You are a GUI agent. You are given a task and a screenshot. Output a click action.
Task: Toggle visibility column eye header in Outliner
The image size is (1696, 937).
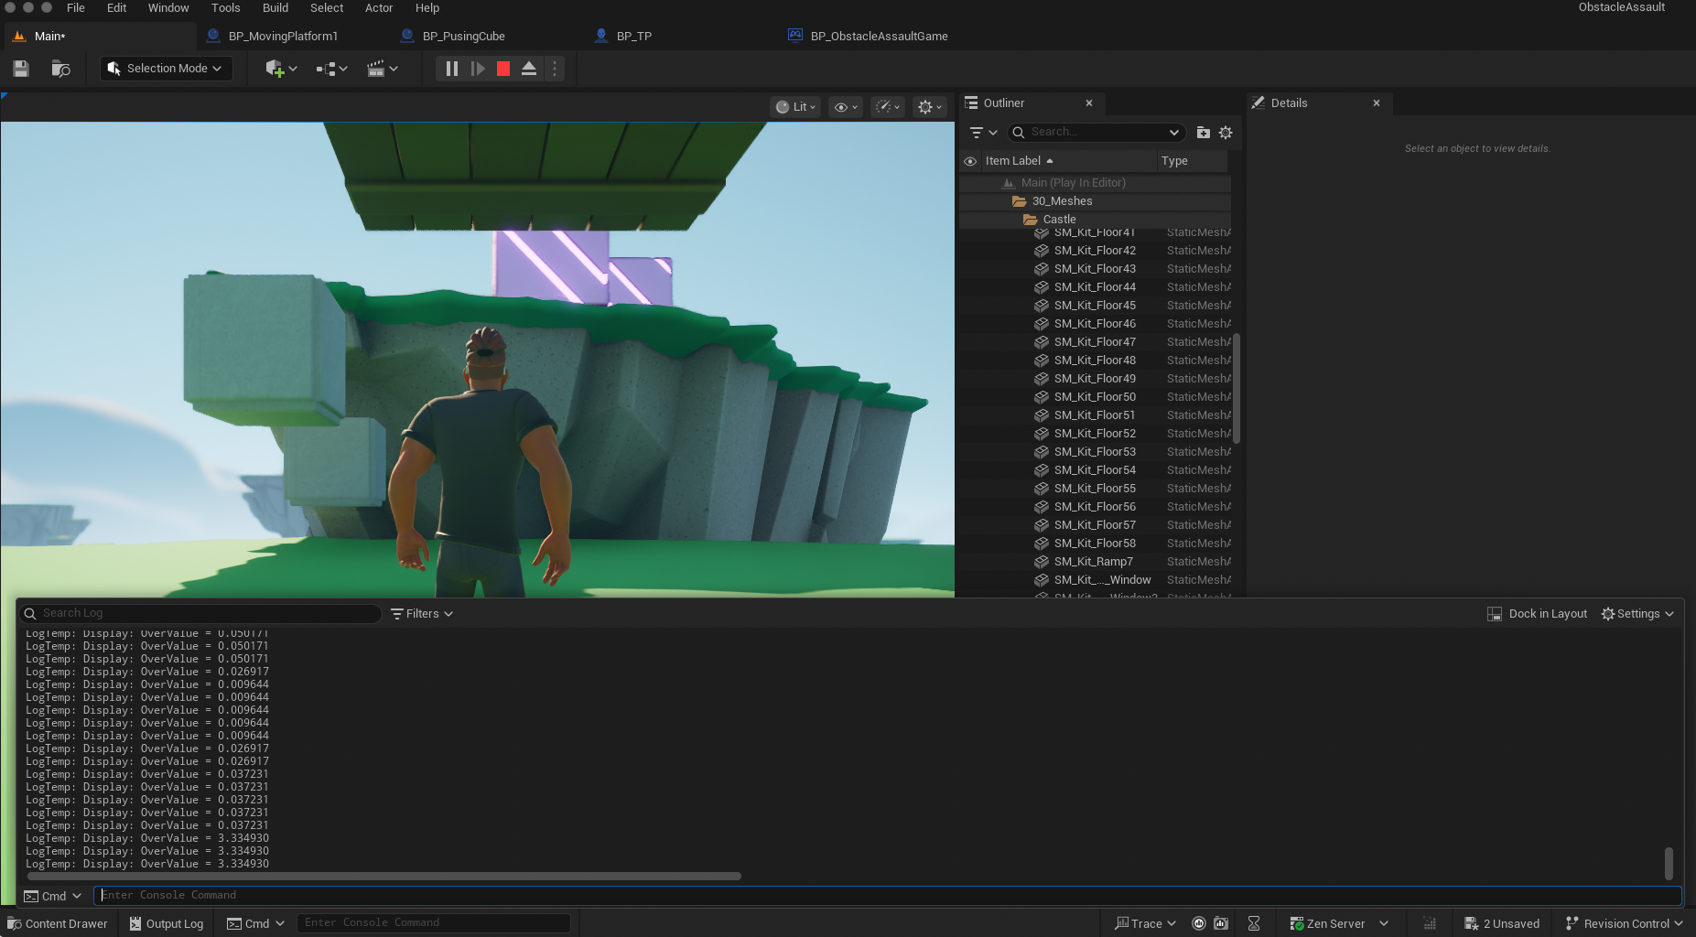(x=970, y=161)
